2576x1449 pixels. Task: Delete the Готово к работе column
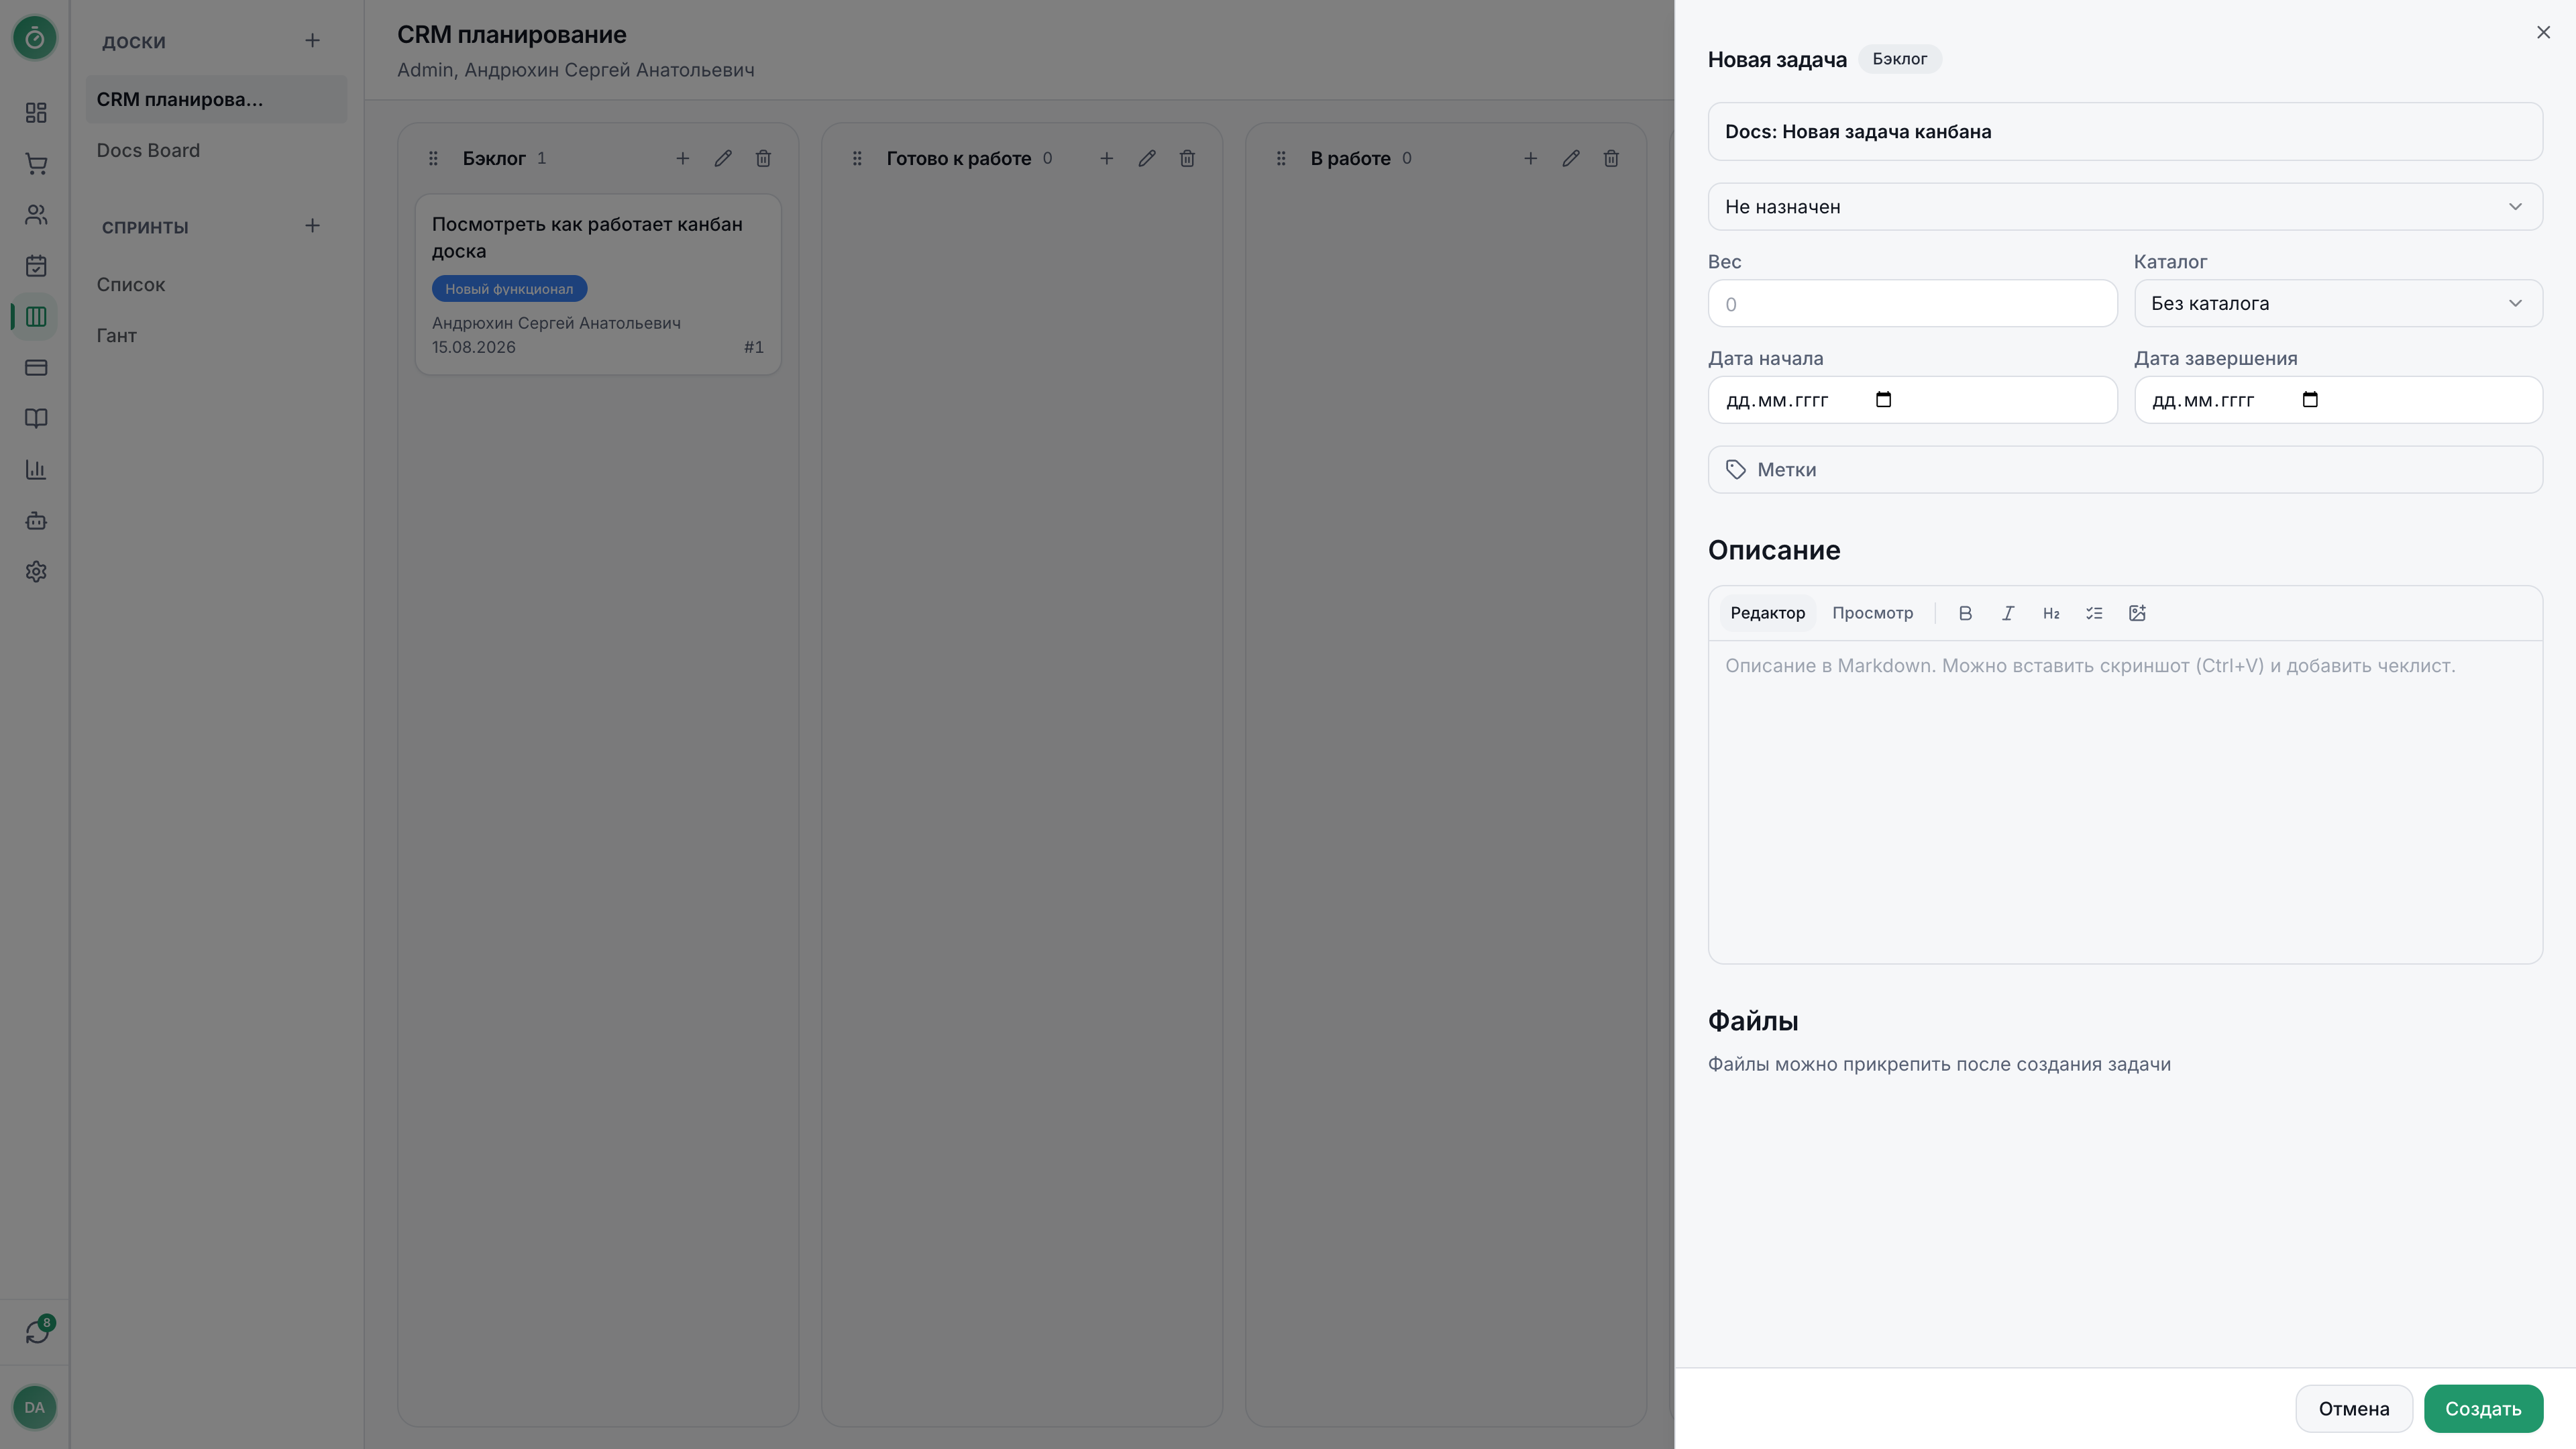tap(1187, 159)
